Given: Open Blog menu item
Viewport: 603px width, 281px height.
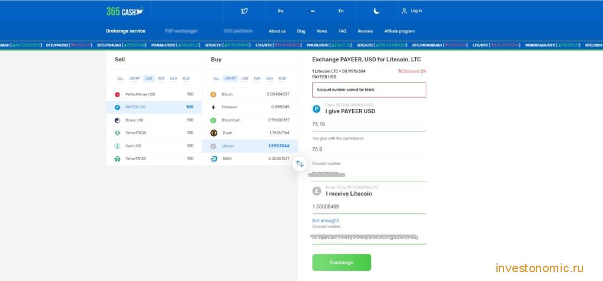Looking at the screenshot, I should (x=301, y=31).
